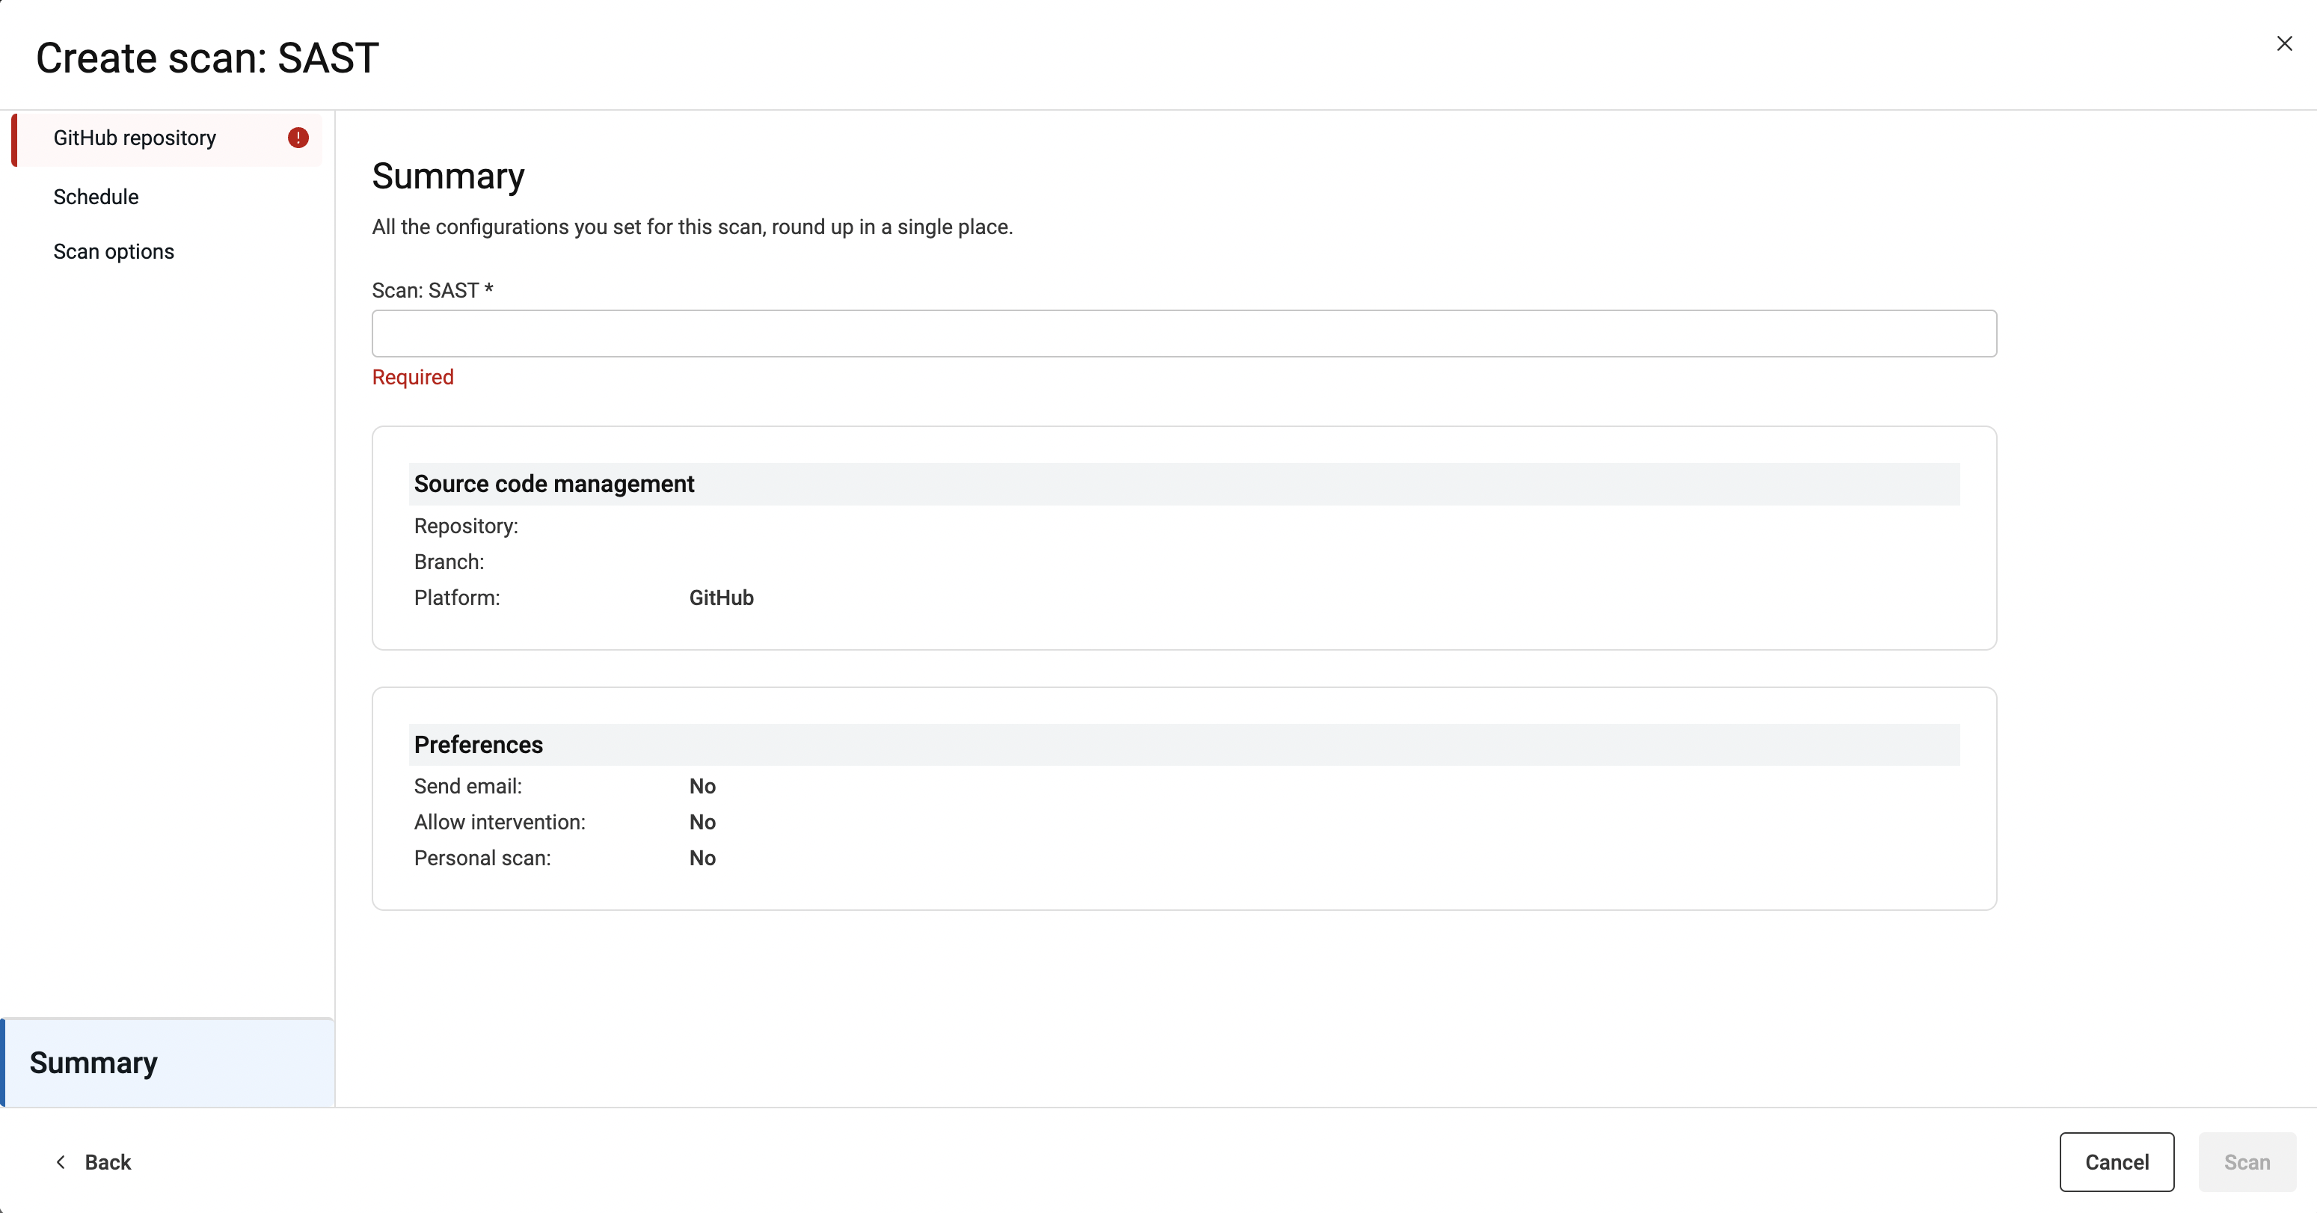The height and width of the screenshot is (1213, 2317).
Task: Click the GitHub platform value
Action: [722, 598]
